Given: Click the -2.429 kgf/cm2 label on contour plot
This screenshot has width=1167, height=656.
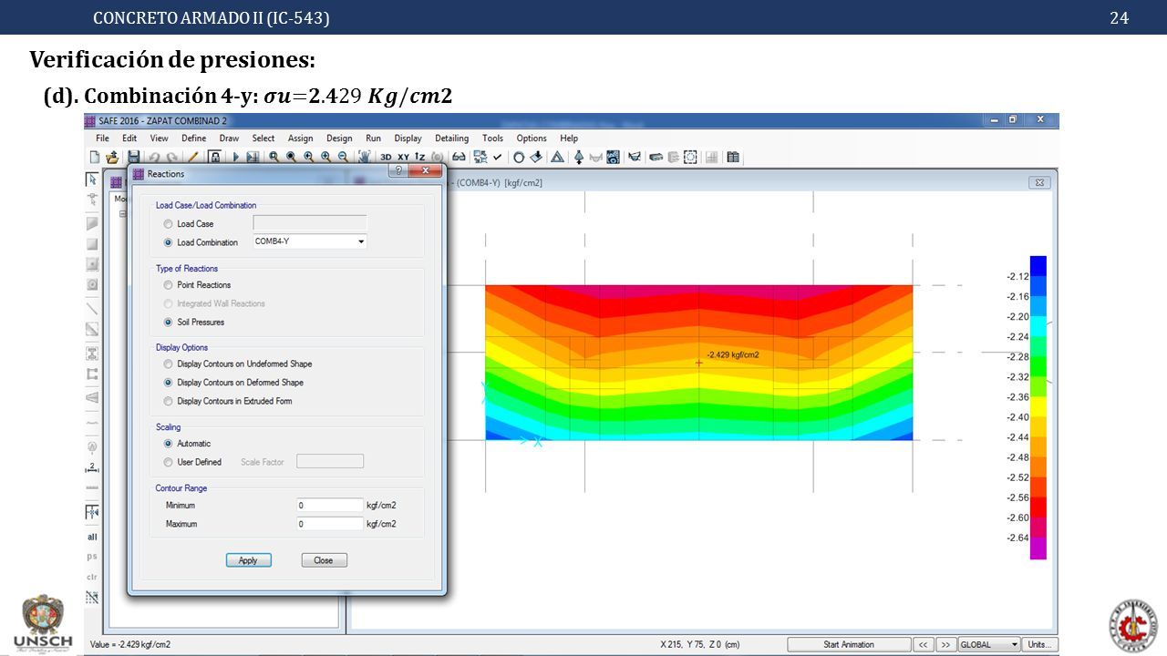Looking at the screenshot, I should tap(732, 354).
